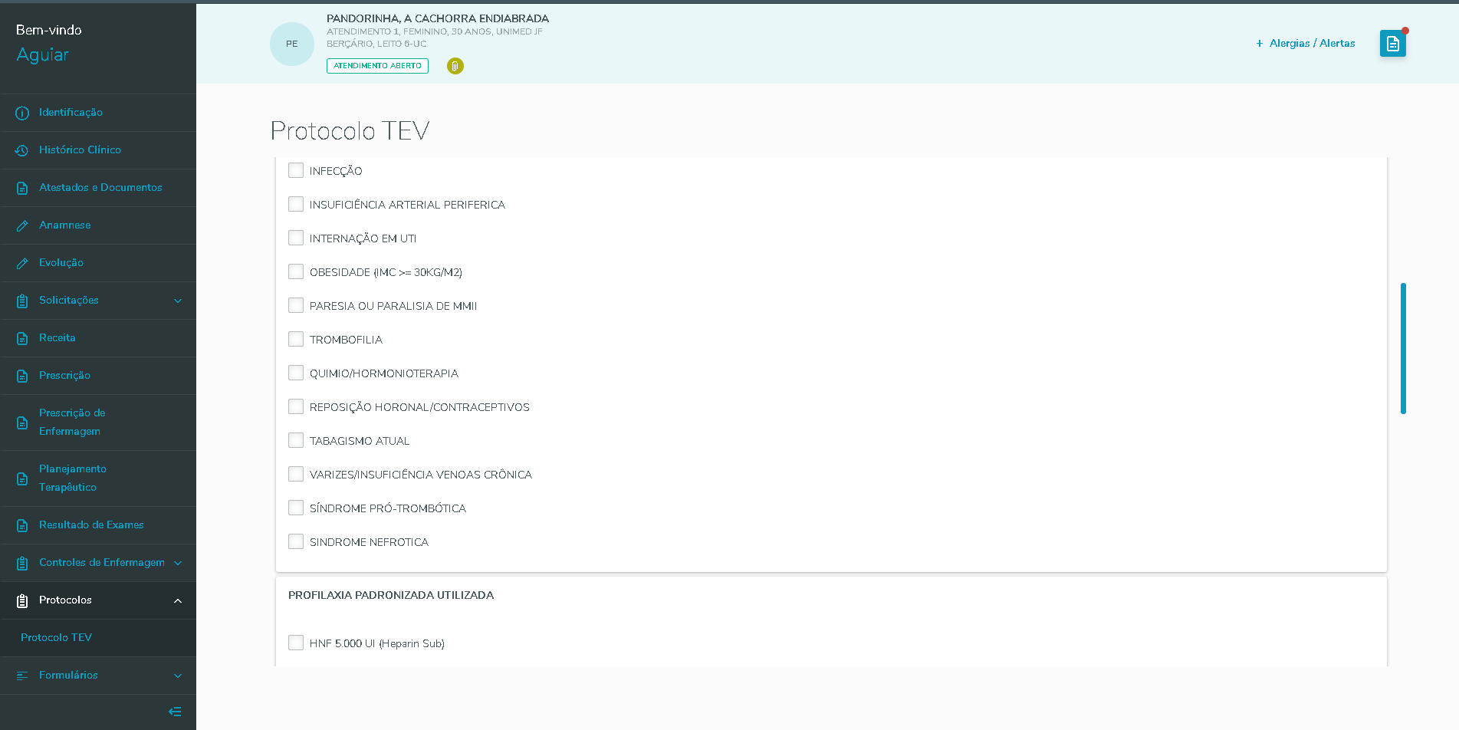Click the Controles de Enfermagem clipboard icon

coord(22,563)
